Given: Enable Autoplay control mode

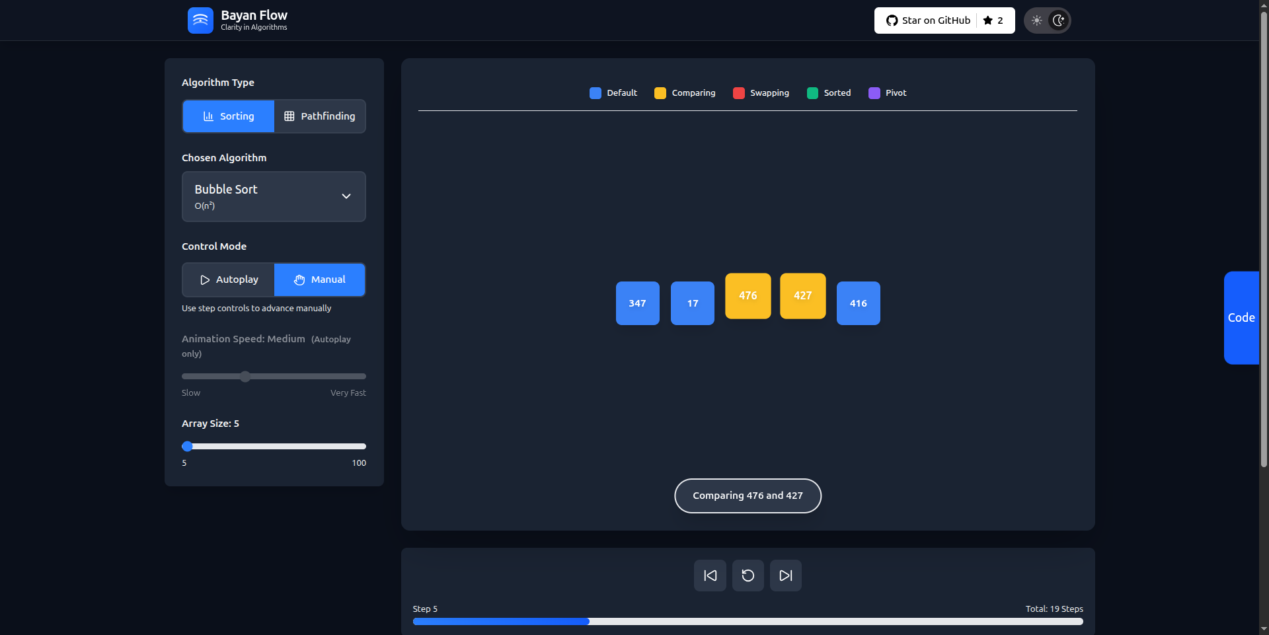Looking at the screenshot, I should click(x=229, y=280).
